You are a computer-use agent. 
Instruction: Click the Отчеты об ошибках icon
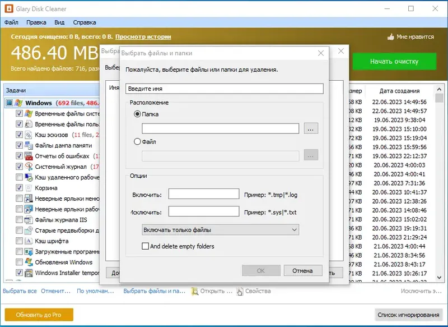pos(29,156)
